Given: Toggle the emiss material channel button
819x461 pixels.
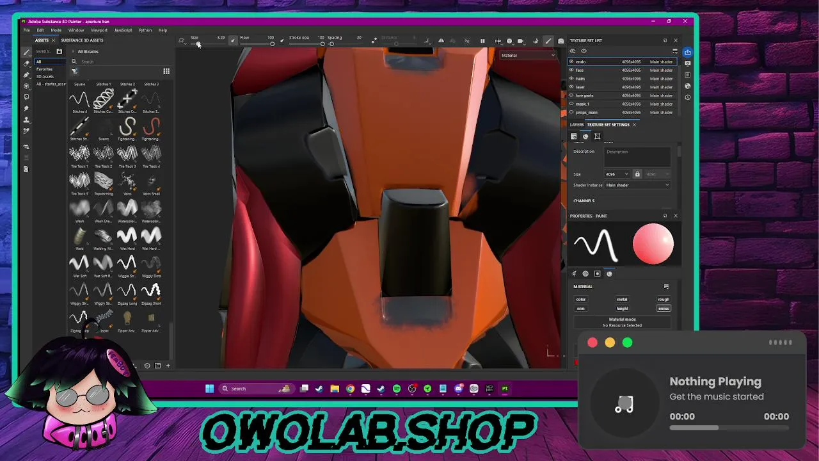Looking at the screenshot, I should tap(664, 308).
